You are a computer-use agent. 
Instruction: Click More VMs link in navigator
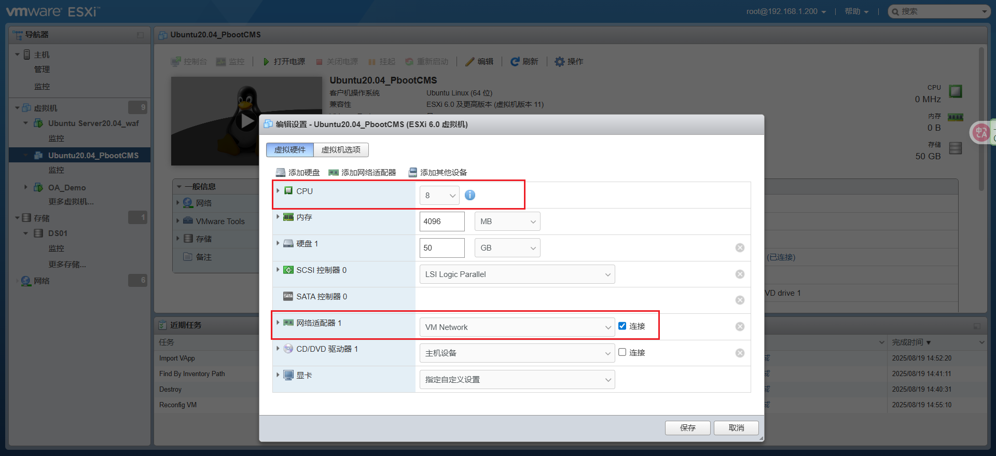click(71, 202)
